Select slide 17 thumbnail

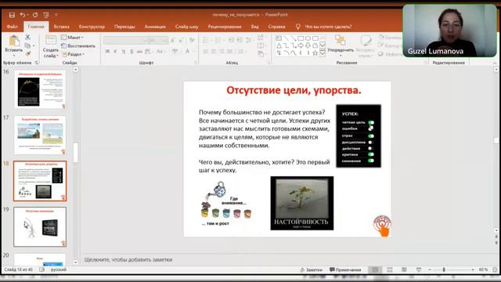(40, 136)
